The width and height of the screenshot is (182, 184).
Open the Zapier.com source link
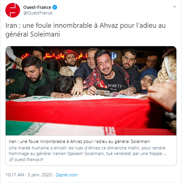66,175
